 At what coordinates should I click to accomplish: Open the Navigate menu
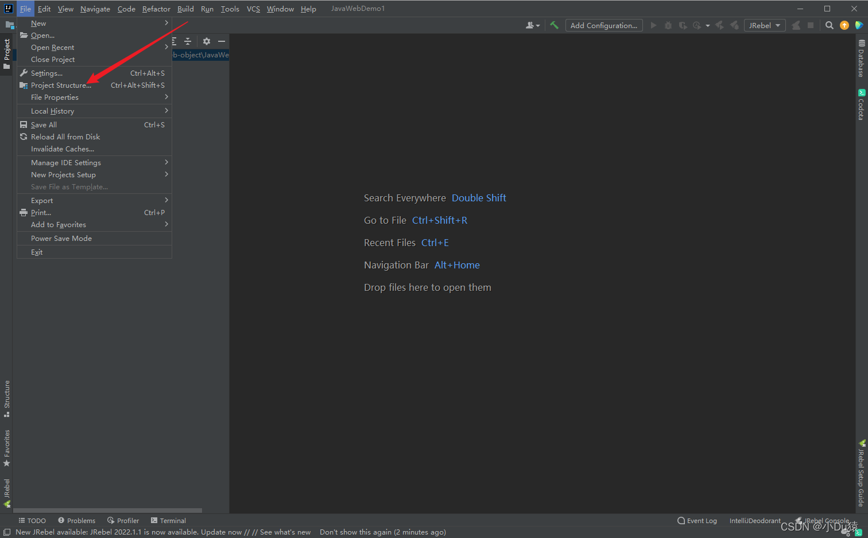click(95, 9)
